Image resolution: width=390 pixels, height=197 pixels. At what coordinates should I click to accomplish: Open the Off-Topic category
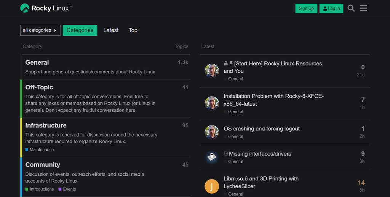pos(39,87)
